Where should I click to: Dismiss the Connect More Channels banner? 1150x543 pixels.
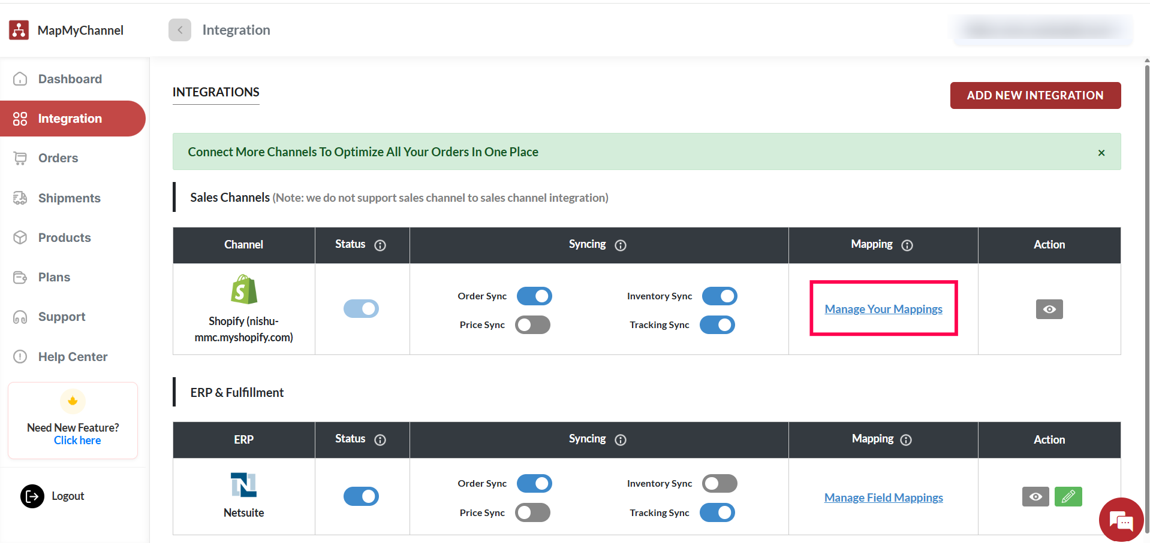(1101, 153)
